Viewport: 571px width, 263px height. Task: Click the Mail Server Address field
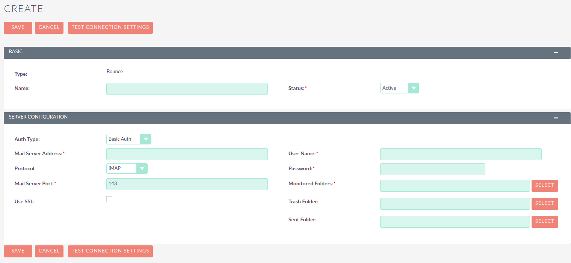[x=187, y=154]
